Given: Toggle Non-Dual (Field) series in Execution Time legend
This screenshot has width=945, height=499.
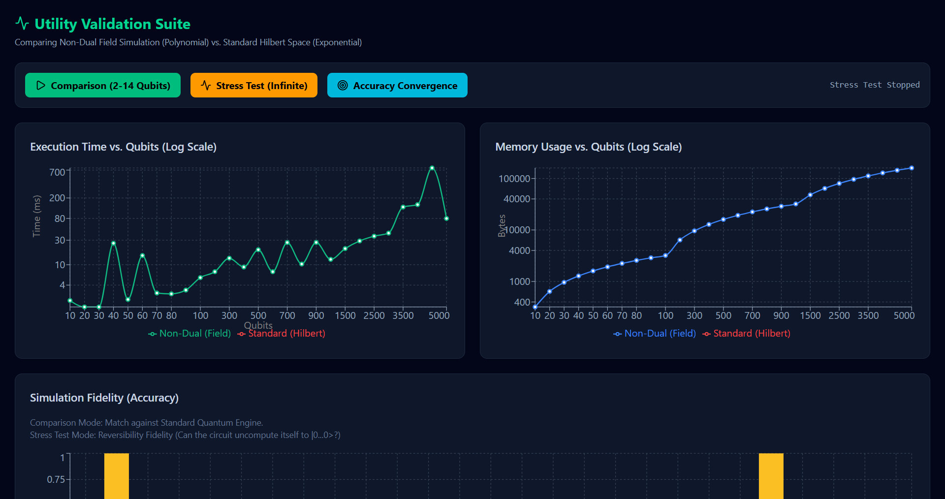Looking at the screenshot, I should 189,334.
